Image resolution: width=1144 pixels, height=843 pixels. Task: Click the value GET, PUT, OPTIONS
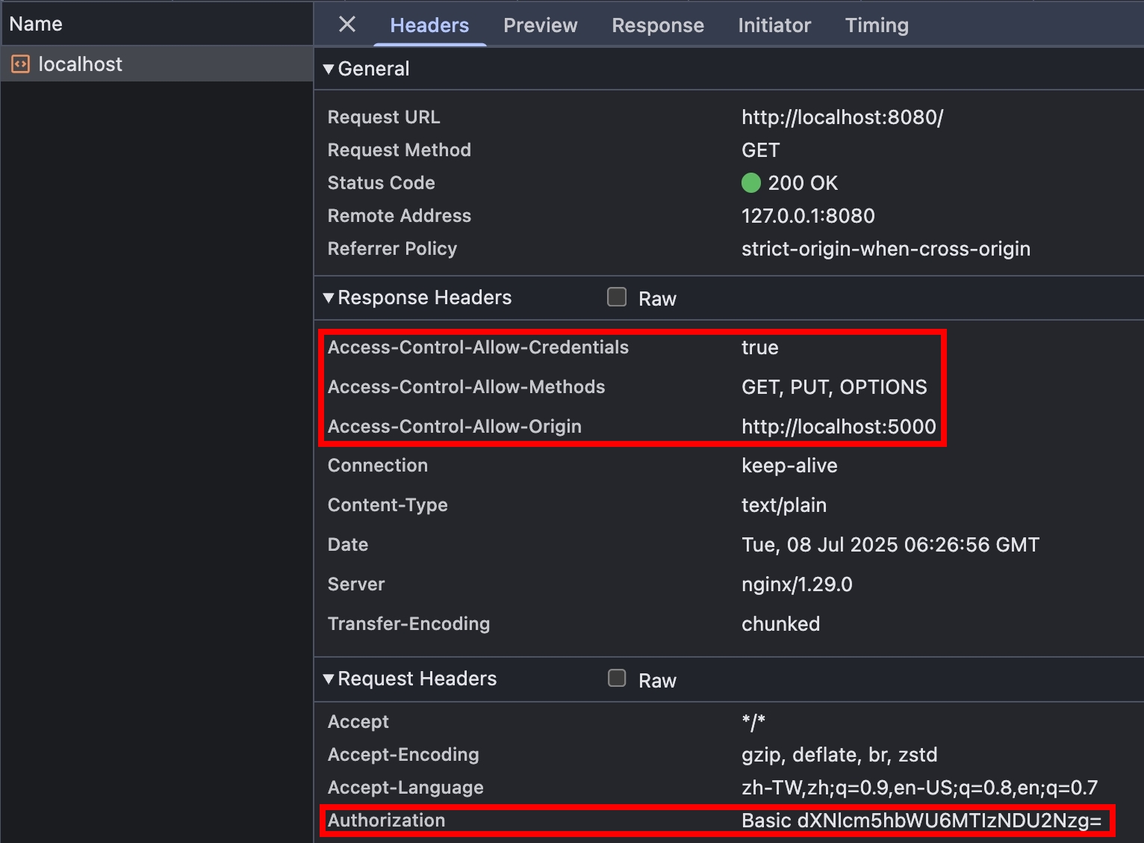pyautogui.click(x=834, y=387)
